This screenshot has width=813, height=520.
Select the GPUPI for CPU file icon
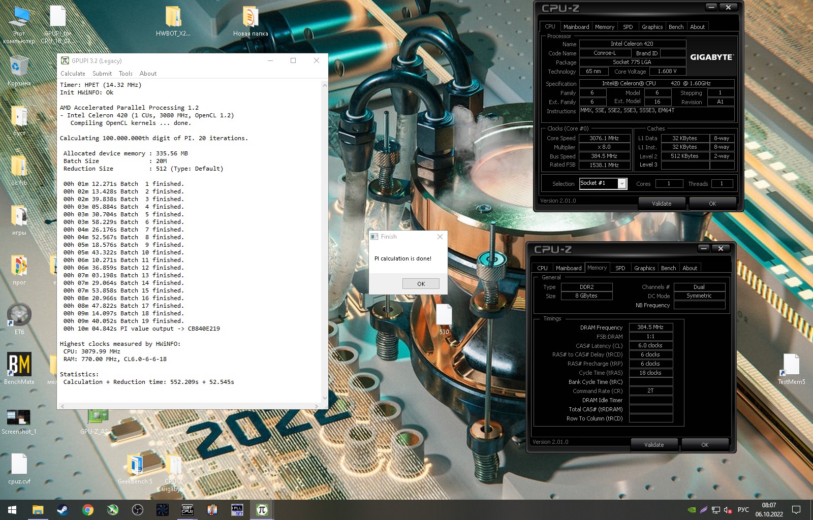[58, 24]
